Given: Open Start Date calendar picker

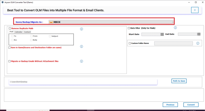Looking at the screenshot, I should [x=162, y=34].
